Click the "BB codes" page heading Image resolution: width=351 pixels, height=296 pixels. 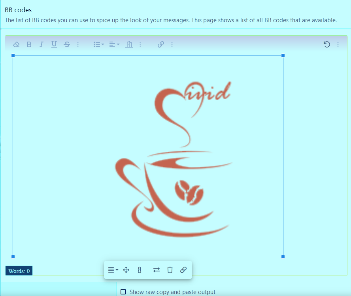[x=18, y=10]
